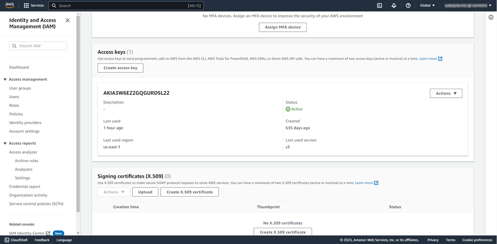Open Access keys Learn more link

tap(428, 59)
